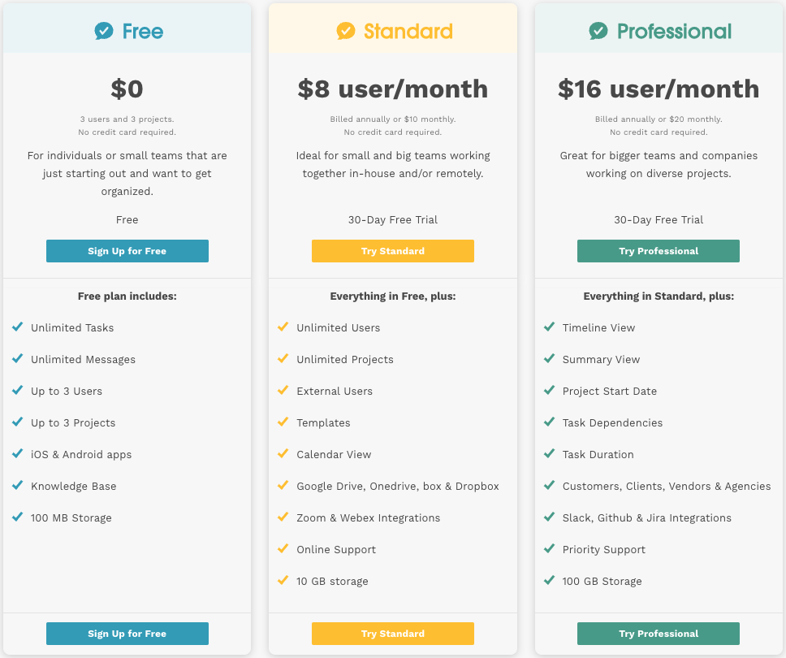
Task: Click the Slack, Github & Jira Integrations feature
Action: click(647, 517)
